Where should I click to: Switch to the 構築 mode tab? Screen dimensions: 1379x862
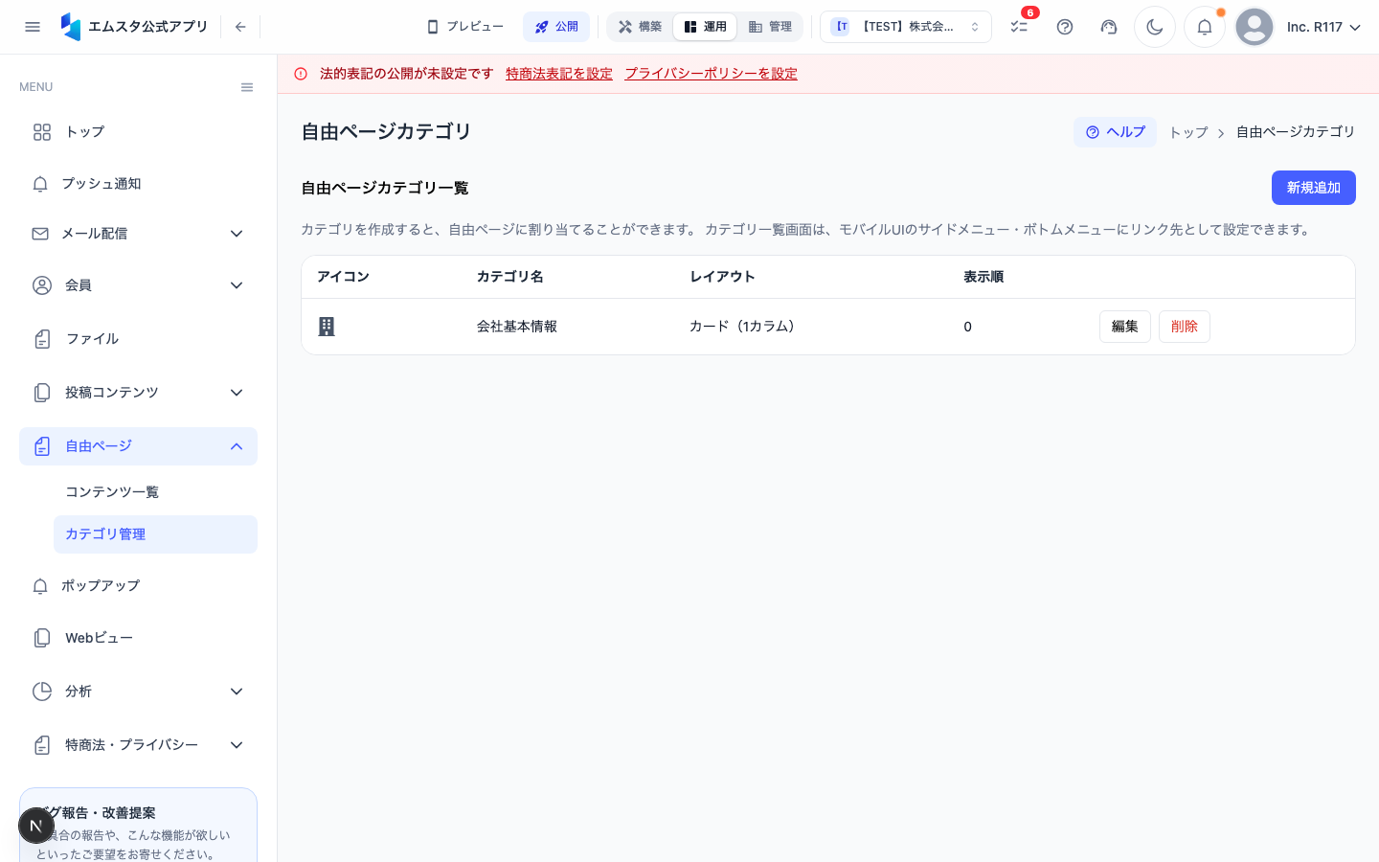pos(641,27)
